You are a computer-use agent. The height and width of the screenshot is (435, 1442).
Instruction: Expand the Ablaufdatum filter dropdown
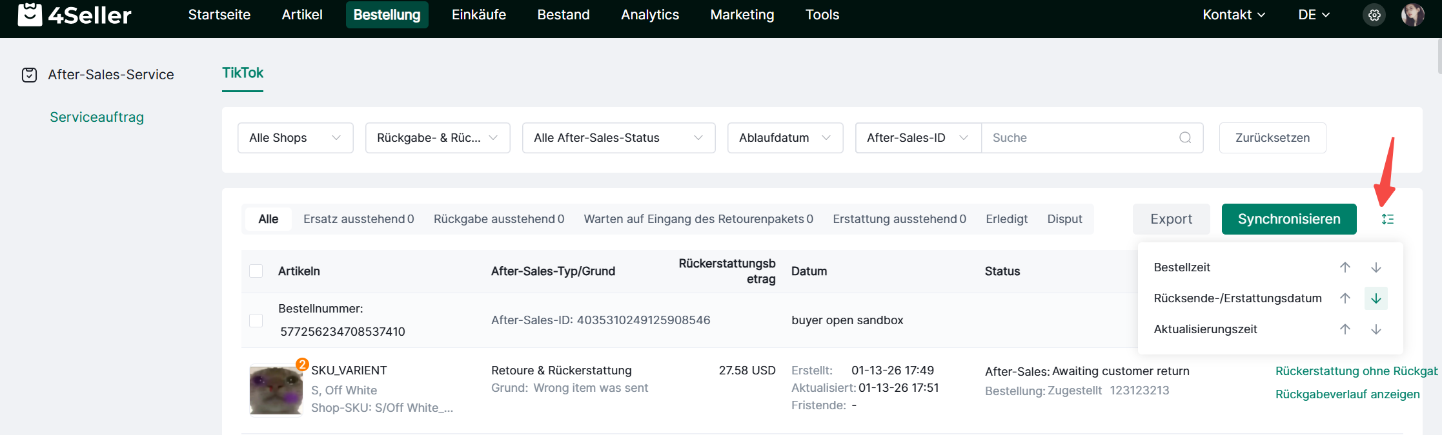(784, 138)
